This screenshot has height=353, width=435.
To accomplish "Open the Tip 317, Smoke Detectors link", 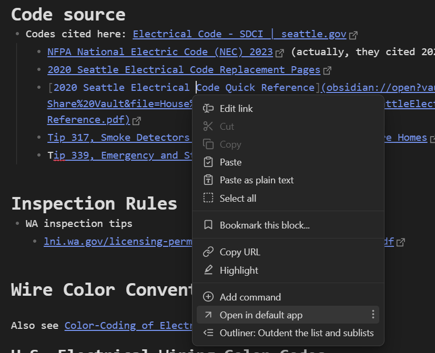I will [x=118, y=138].
